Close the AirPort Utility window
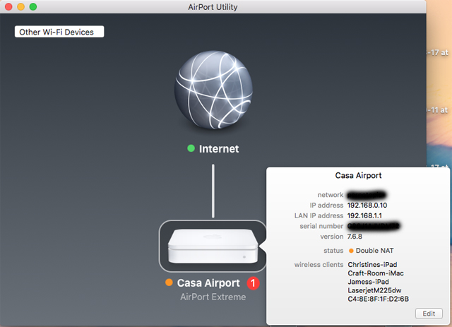The width and height of the screenshot is (452, 327). point(8,6)
